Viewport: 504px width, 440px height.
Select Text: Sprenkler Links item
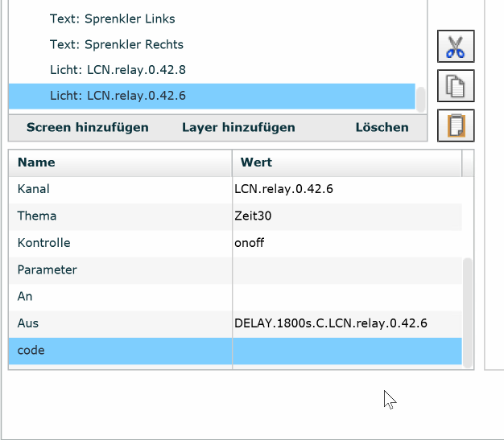(x=112, y=19)
